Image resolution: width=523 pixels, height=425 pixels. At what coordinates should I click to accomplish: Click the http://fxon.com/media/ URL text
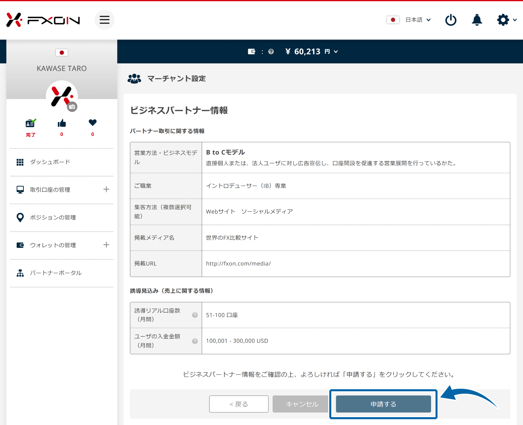click(x=238, y=264)
